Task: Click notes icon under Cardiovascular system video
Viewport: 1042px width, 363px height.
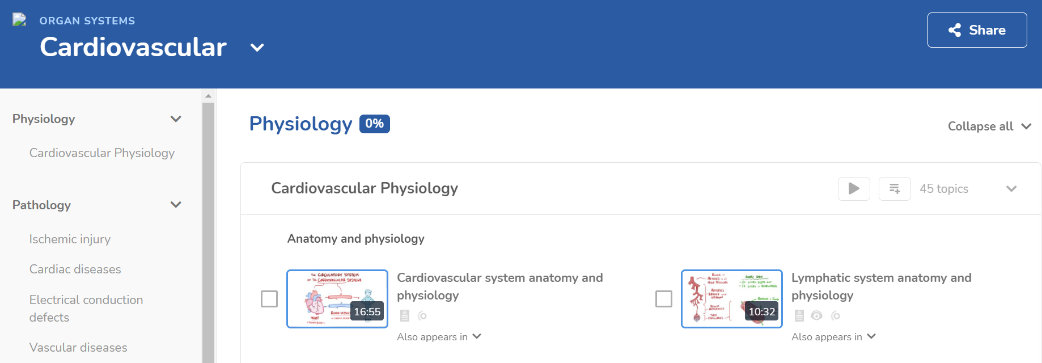Action: [x=404, y=316]
